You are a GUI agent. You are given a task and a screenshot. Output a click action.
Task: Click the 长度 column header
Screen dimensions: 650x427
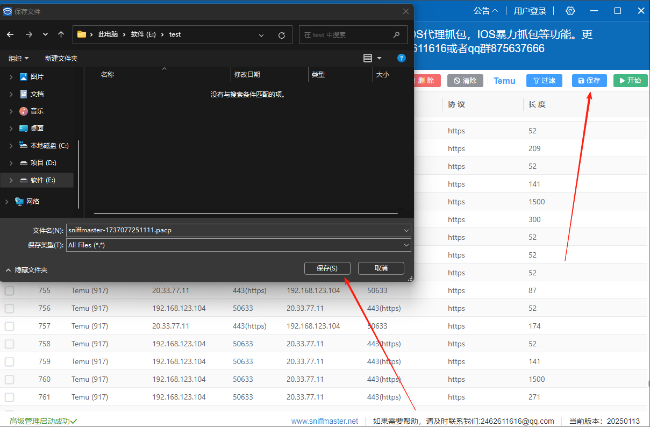coord(537,104)
